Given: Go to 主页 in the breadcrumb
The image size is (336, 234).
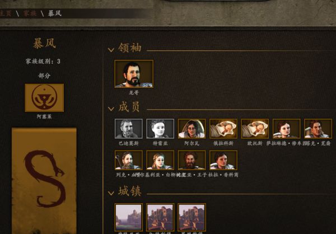Looking at the screenshot, I should pyautogui.click(x=6, y=13).
